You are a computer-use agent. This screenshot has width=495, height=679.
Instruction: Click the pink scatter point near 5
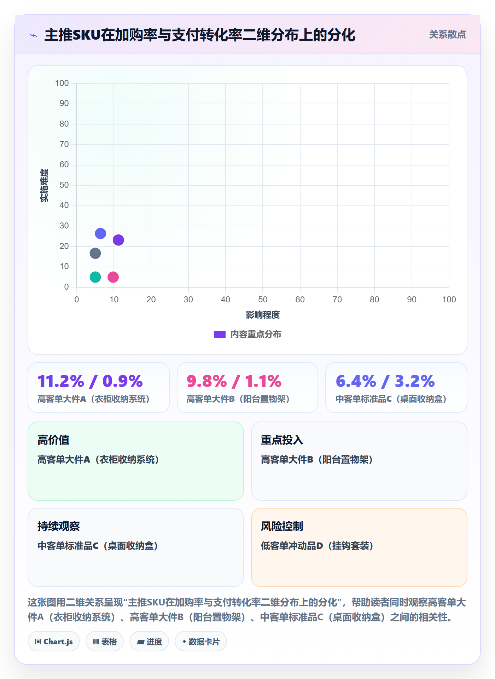113,277
